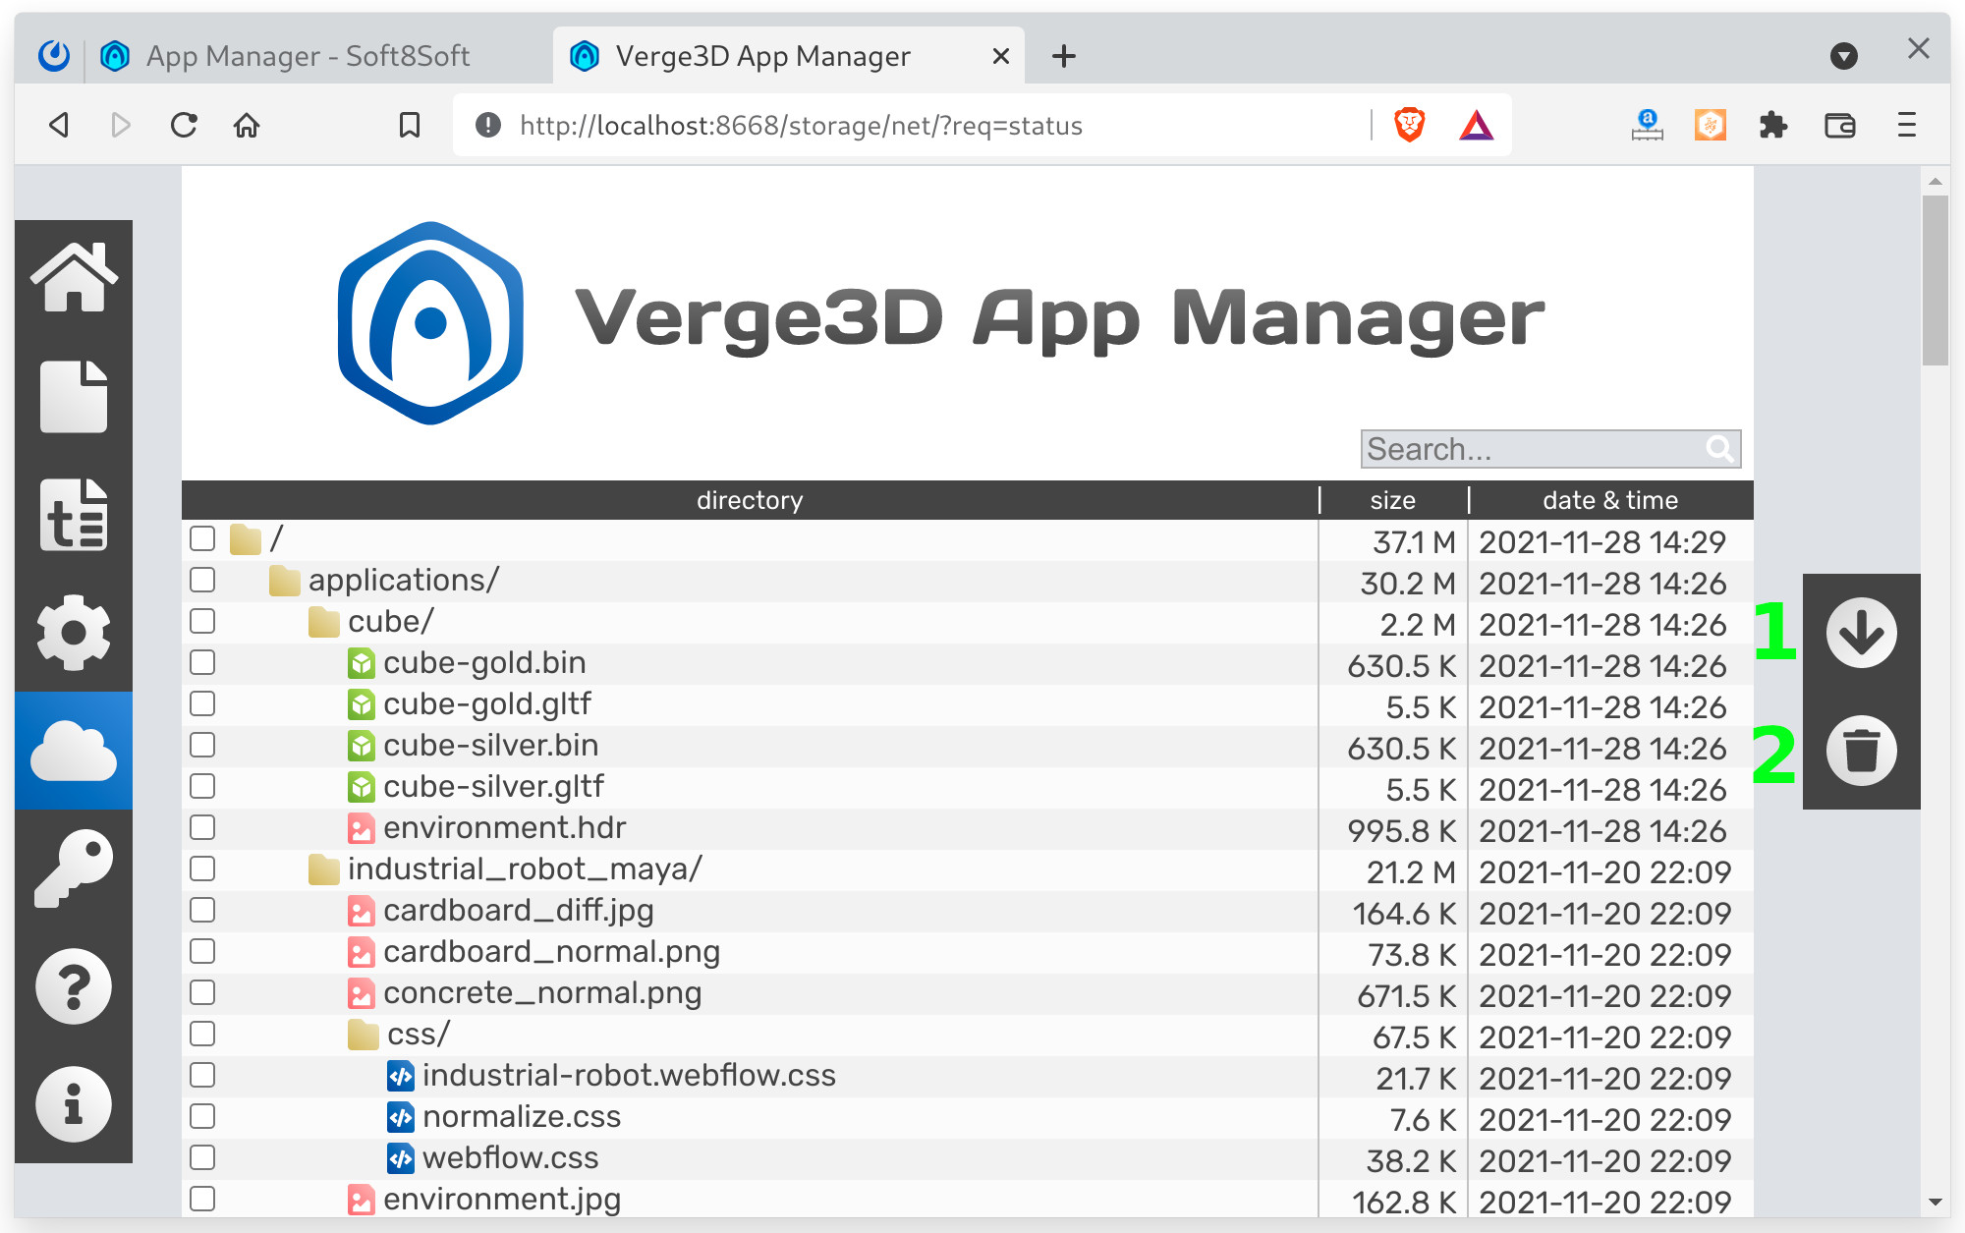The width and height of the screenshot is (1965, 1233).
Task: Open the browser wallet icon
Action: (1839, 125)
